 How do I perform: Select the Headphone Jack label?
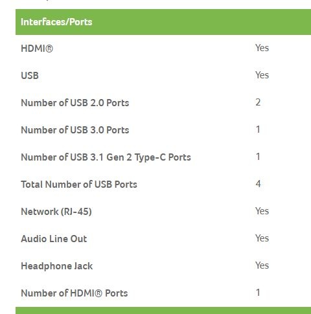pos(57,266)
